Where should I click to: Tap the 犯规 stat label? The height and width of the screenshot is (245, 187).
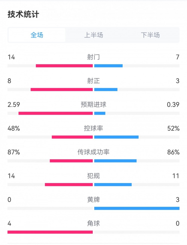(93, 176)
